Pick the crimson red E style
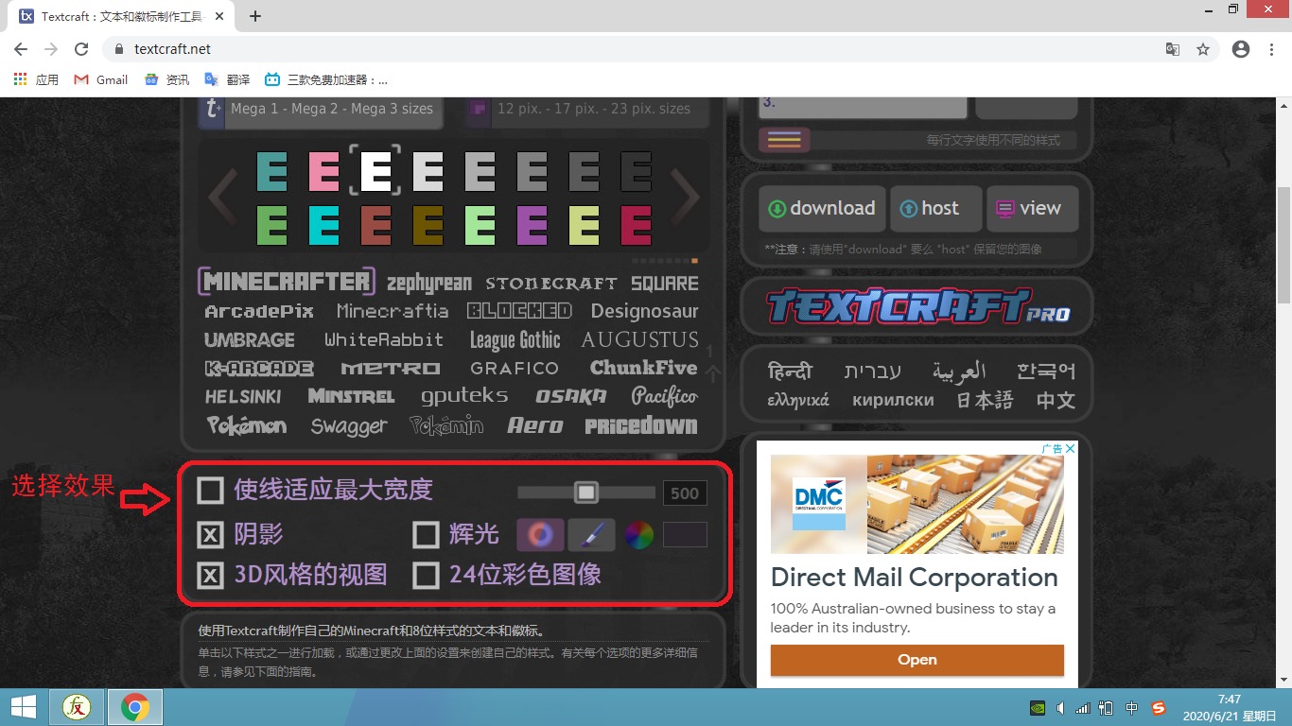1292x726 pixels. point(636,225)
